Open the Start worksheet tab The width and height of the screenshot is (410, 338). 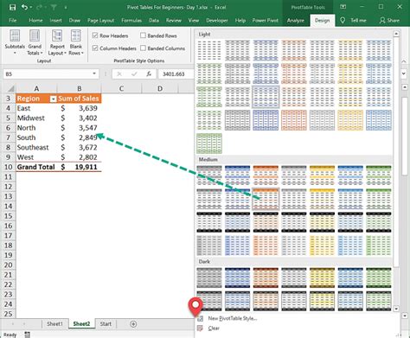point(106,324)
